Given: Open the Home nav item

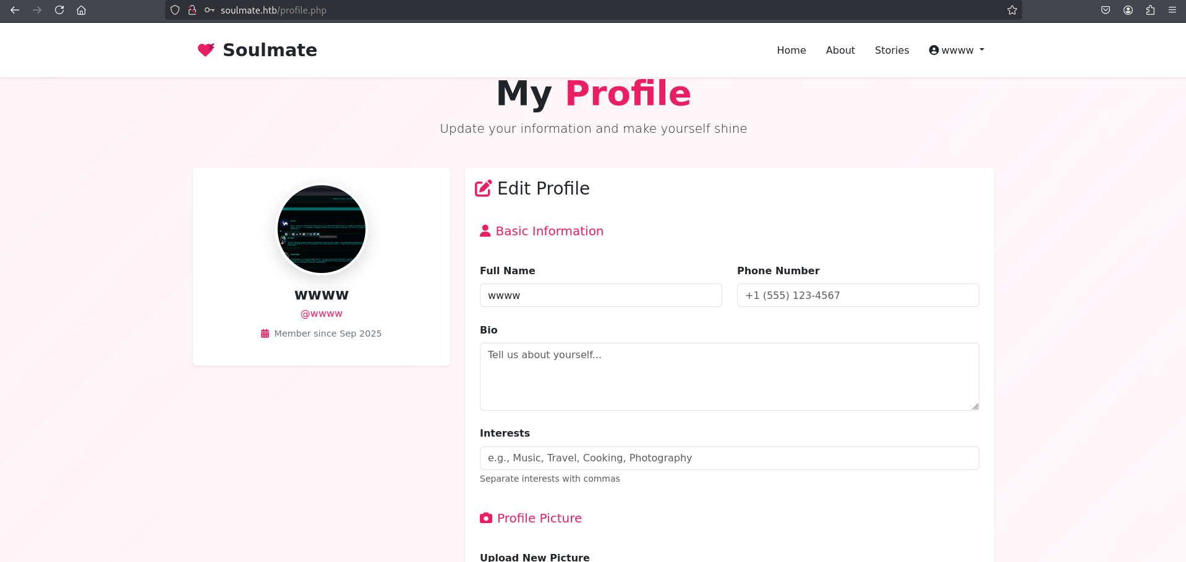Looking at the screenshot, I should click(791, 50).
